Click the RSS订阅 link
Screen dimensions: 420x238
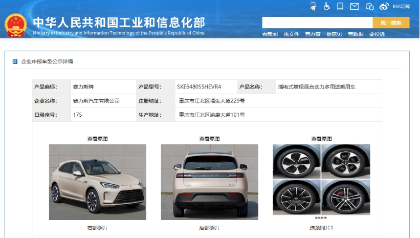pos(401,7)
